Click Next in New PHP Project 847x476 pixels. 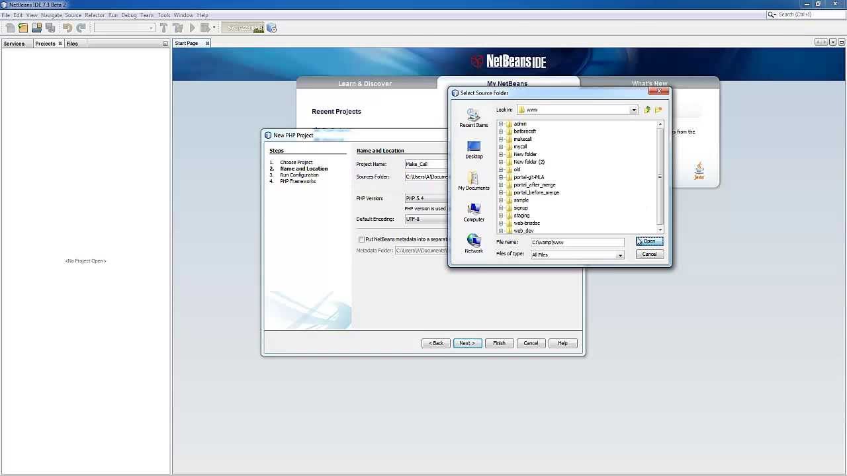pyautogui.click(x=467, y=343)
